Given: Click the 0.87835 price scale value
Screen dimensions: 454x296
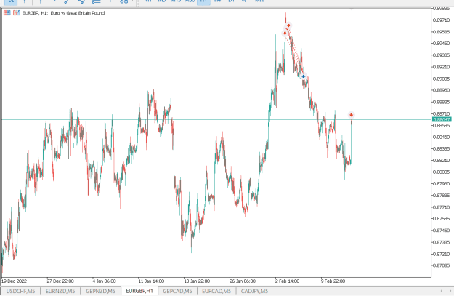Looking at the screenshot, I should click(442, 196).
